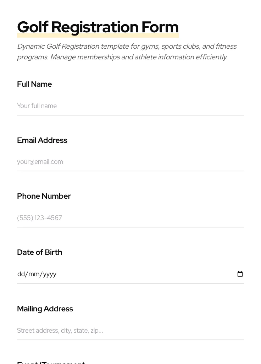This screenshot has width=261, height=364.
Task: Click the "Date of Birth" label
Action: [x=39, y=252]
